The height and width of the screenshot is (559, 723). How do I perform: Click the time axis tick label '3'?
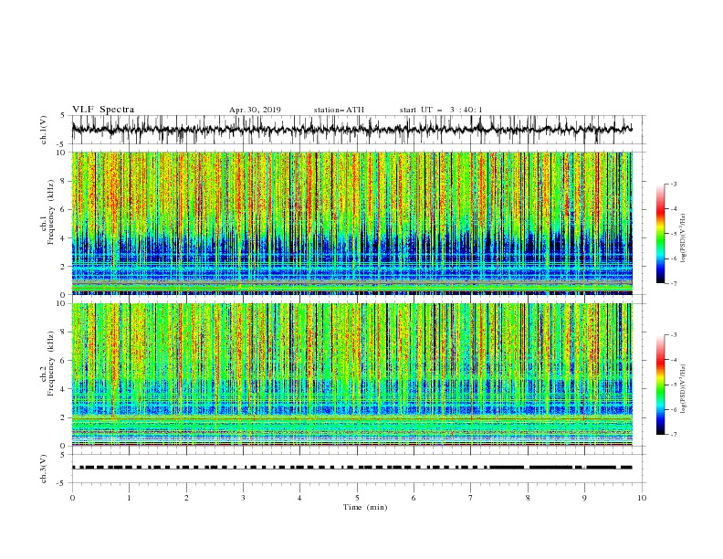coord(243,498)
